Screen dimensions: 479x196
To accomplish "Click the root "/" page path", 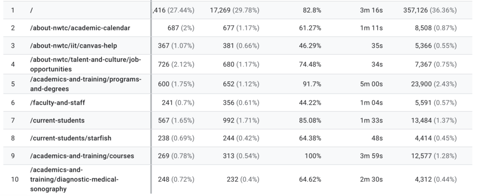I will tap(32, 10).
